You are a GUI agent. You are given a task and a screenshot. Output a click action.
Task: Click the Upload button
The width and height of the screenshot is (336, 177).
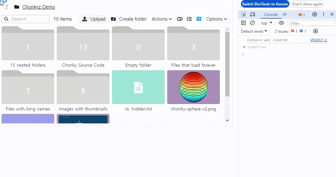click(x=94, y=19)
